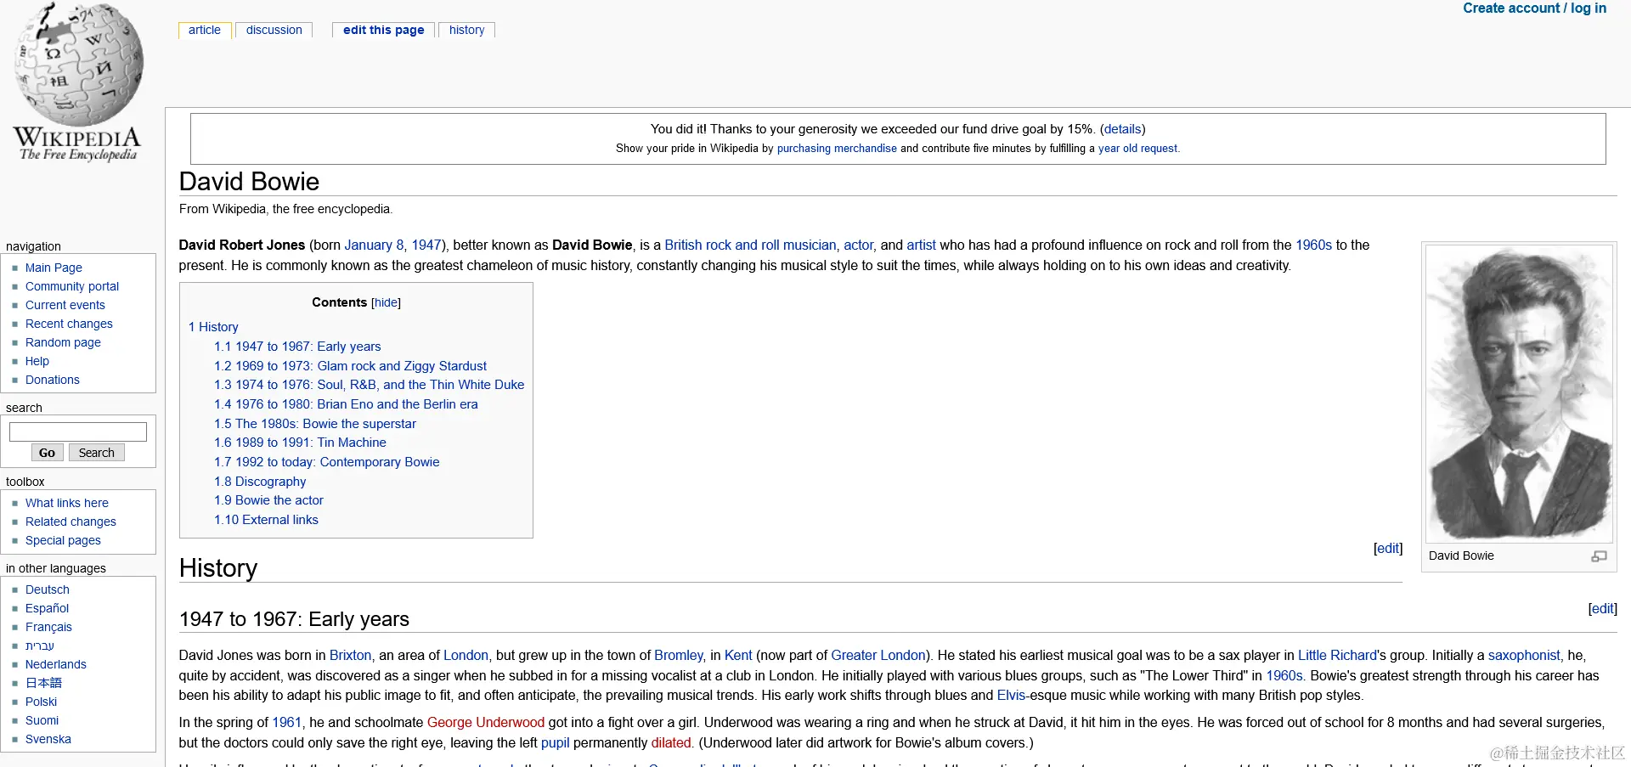Enlarge the David Bowie image via magnify icon
Image resolution: width=1631 pixels, height=767 pixels.
pyautogui.click(x=1599, y=556)
